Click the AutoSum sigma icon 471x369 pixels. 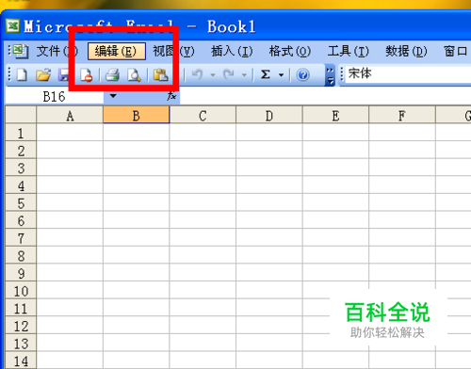266,74
